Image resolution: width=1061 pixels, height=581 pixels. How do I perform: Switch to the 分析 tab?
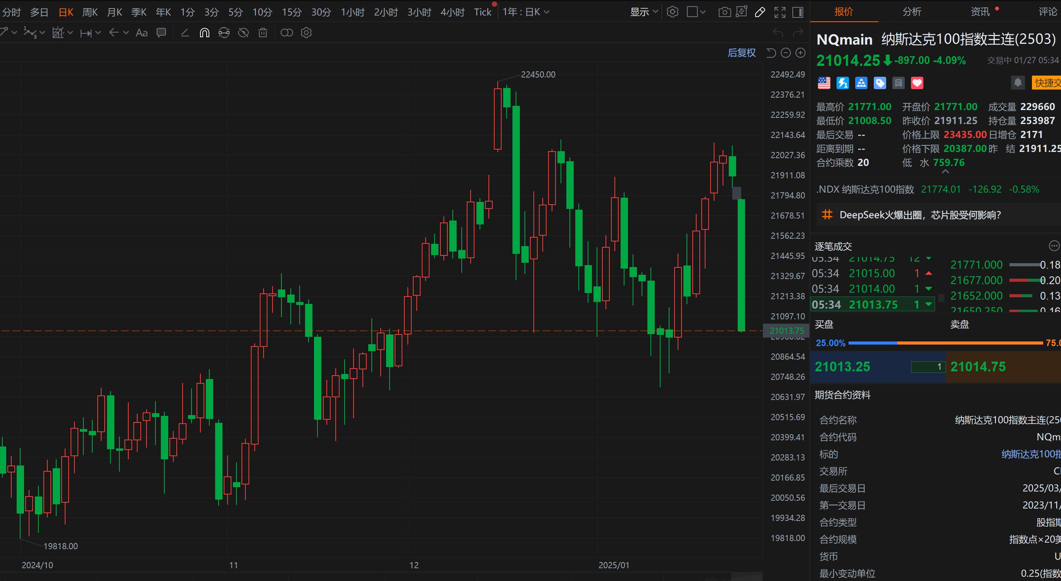point(911,12)
